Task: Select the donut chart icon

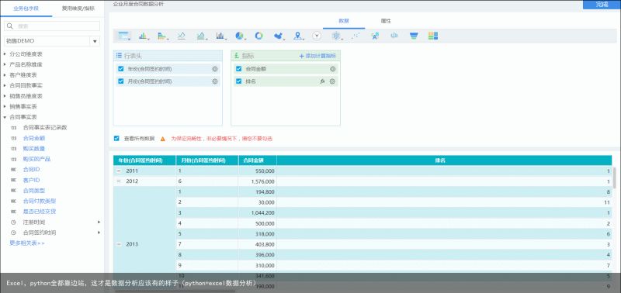Action: (258, 36)
